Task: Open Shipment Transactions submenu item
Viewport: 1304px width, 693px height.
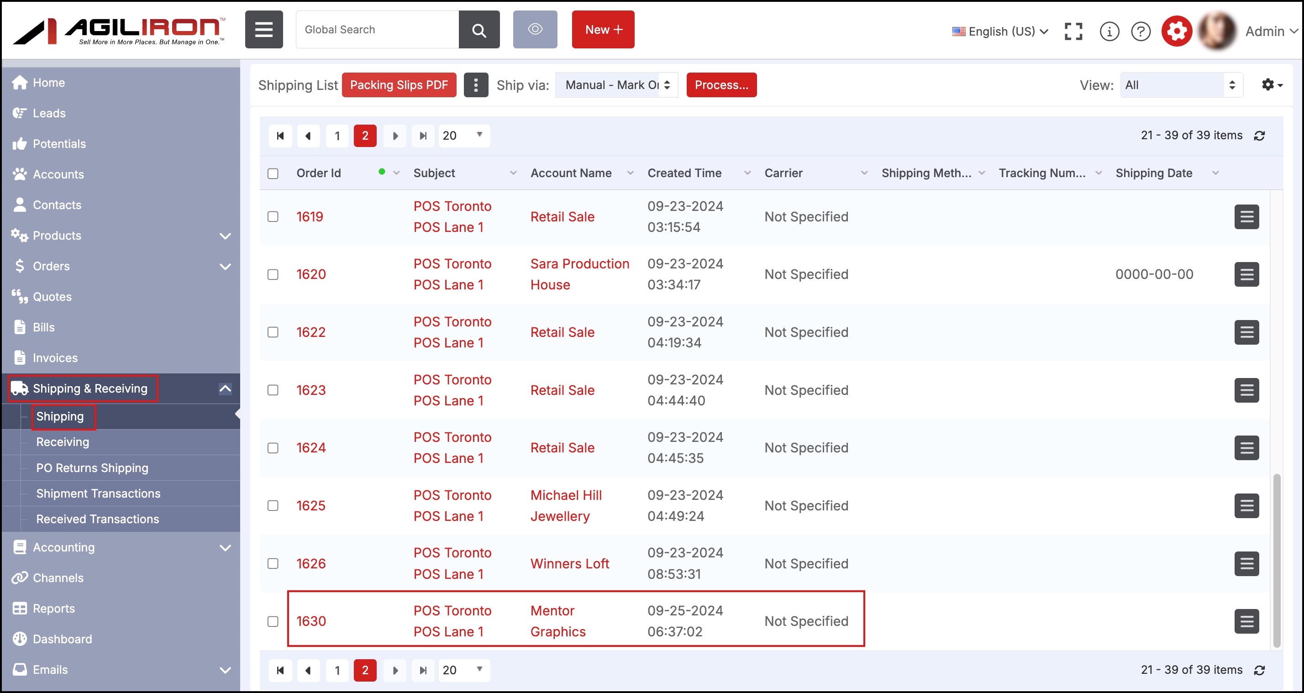Action: 98,493
